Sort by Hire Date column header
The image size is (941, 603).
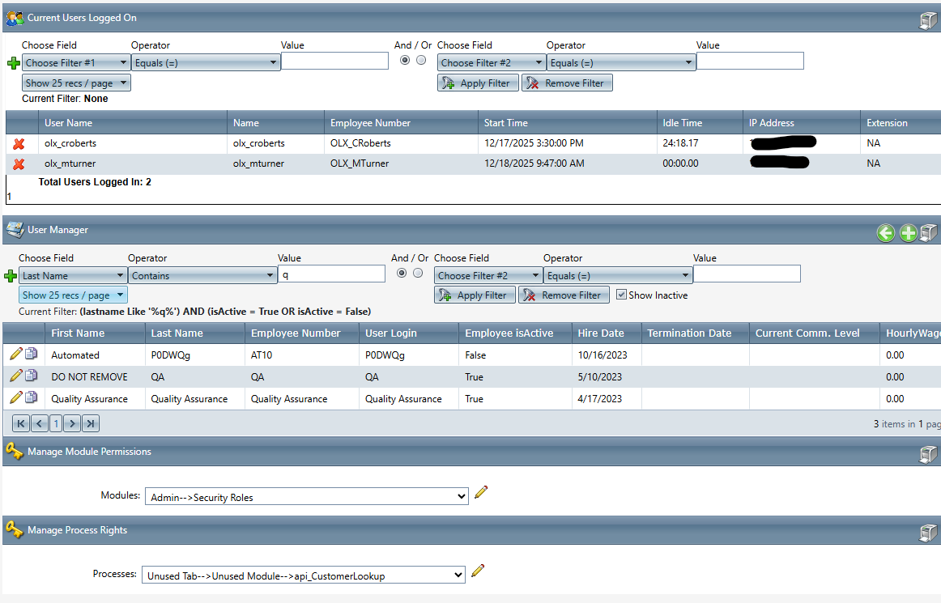601,333
